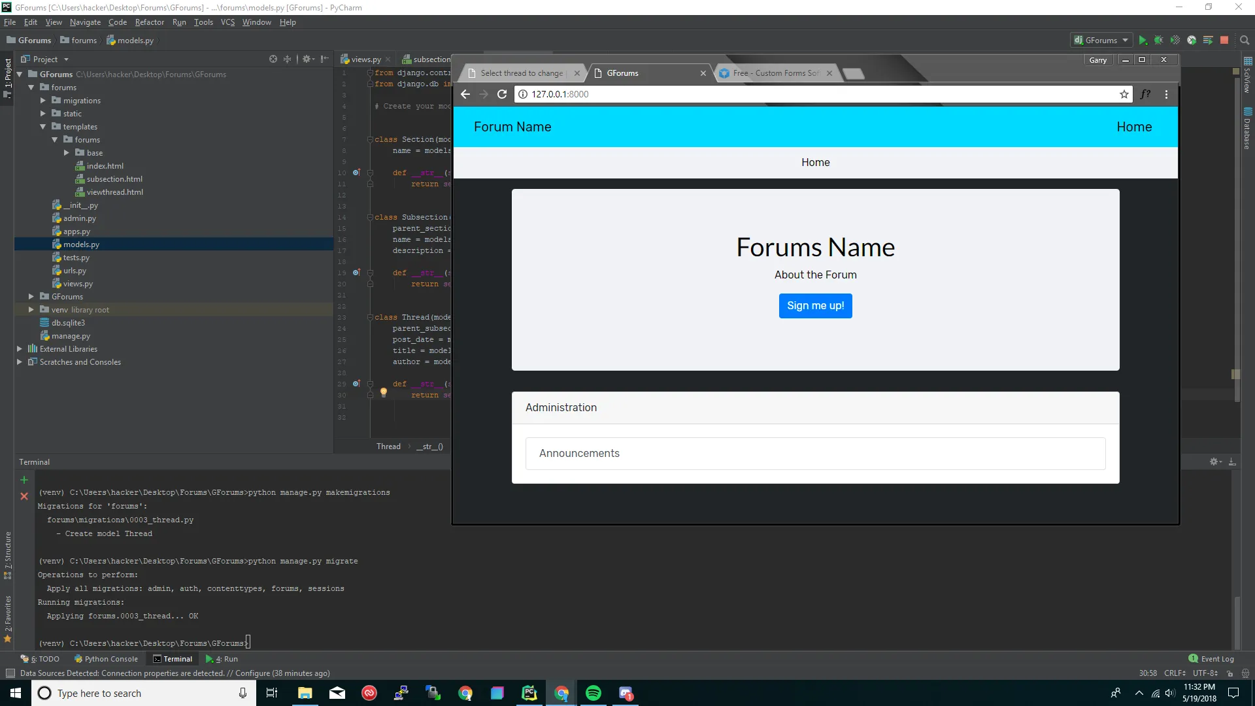Expand External Libraries in the project tree

pyautogui.click(x=20, y=349)
